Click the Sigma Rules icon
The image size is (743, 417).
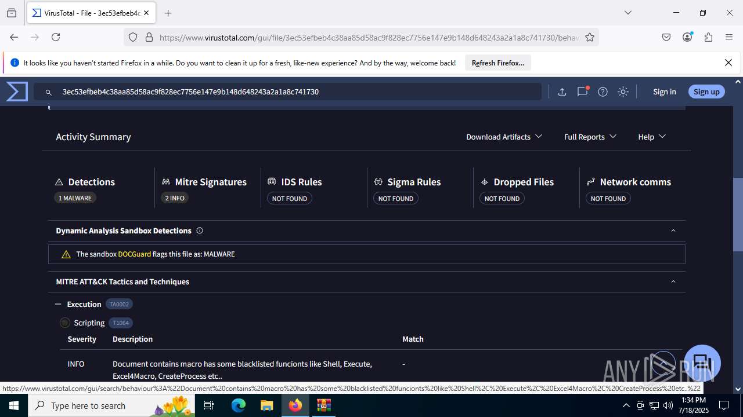(378, 182)
